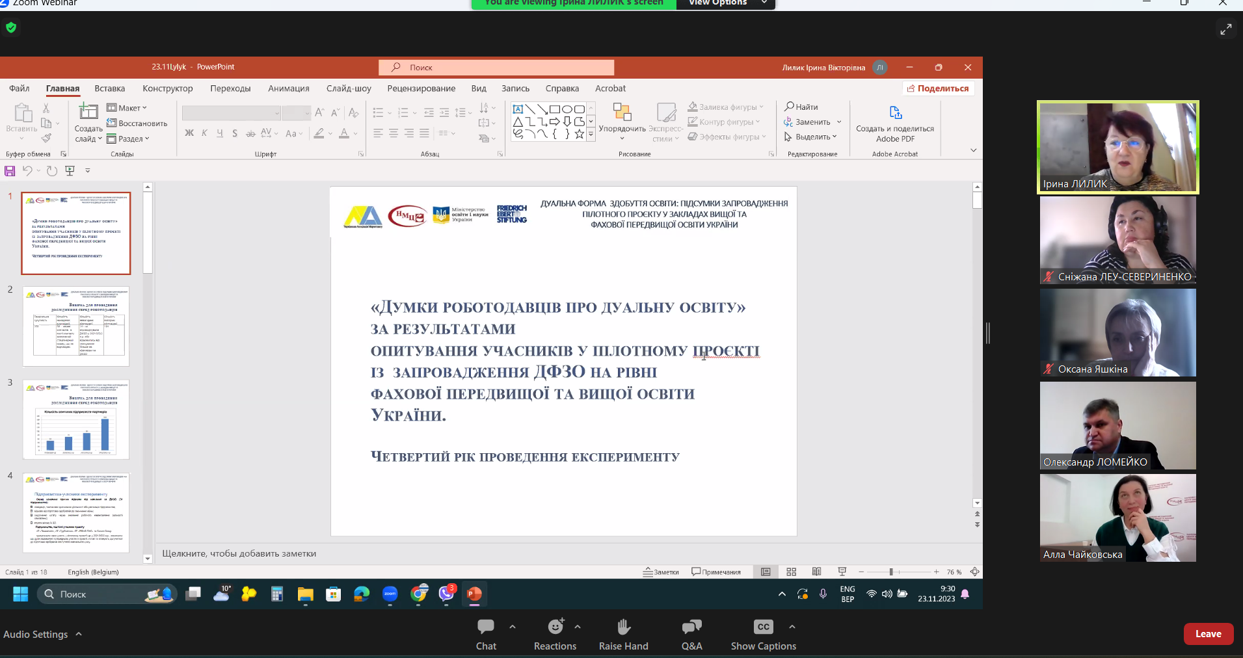This screenshot has height=658, width=1243.
Task: Click the red Leave button
Action: click(1208, 634)
